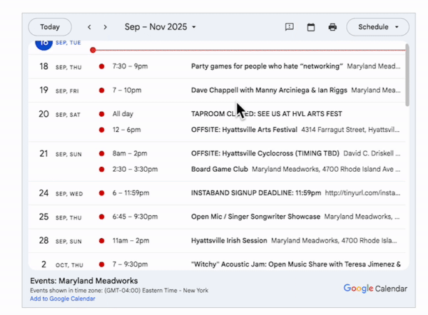Click the 8am – 2pm time

(130, 153)
